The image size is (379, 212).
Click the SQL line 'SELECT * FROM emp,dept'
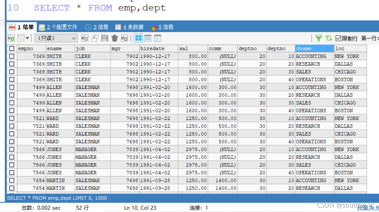(100, 8)
